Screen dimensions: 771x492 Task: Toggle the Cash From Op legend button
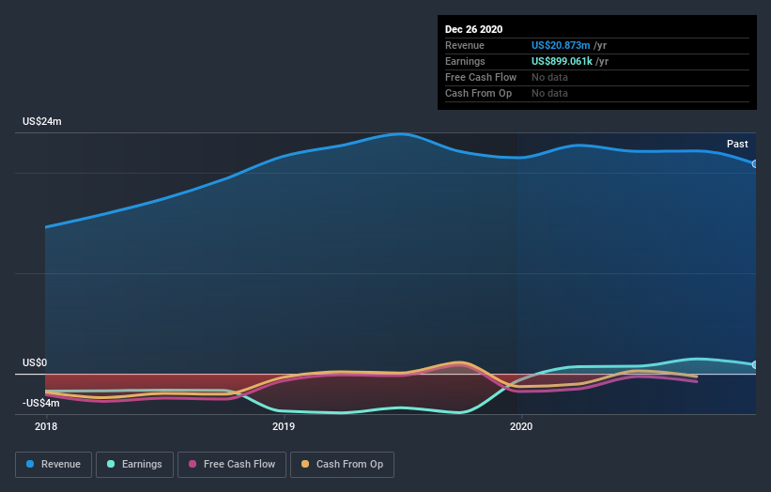[x=342, y=465]
